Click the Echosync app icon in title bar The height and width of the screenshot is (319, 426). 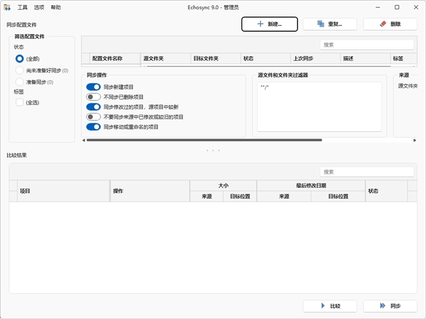click(x=7, y=7)
